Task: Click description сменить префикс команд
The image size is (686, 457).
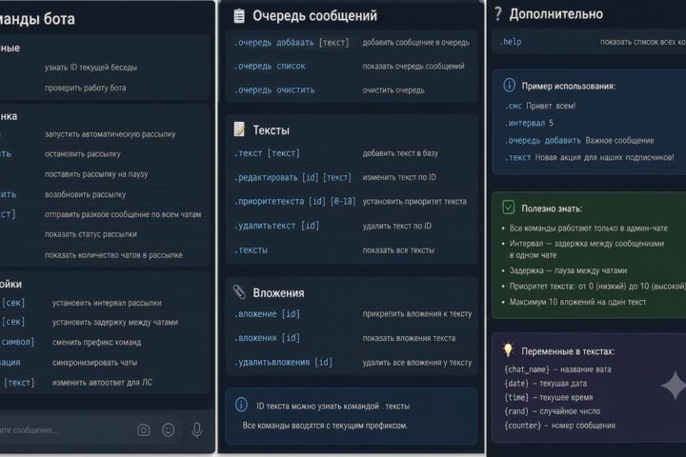Action: [x=96, y=343]
